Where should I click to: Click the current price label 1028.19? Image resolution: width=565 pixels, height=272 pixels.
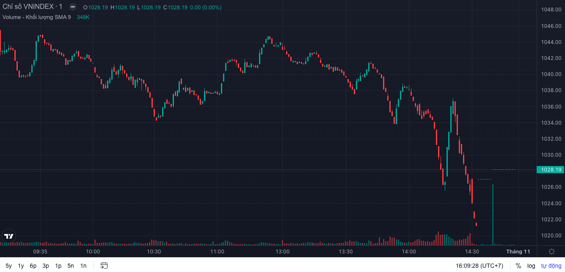pos(551,170)
